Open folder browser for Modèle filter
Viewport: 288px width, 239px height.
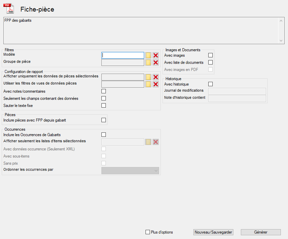tap(148, 55)
